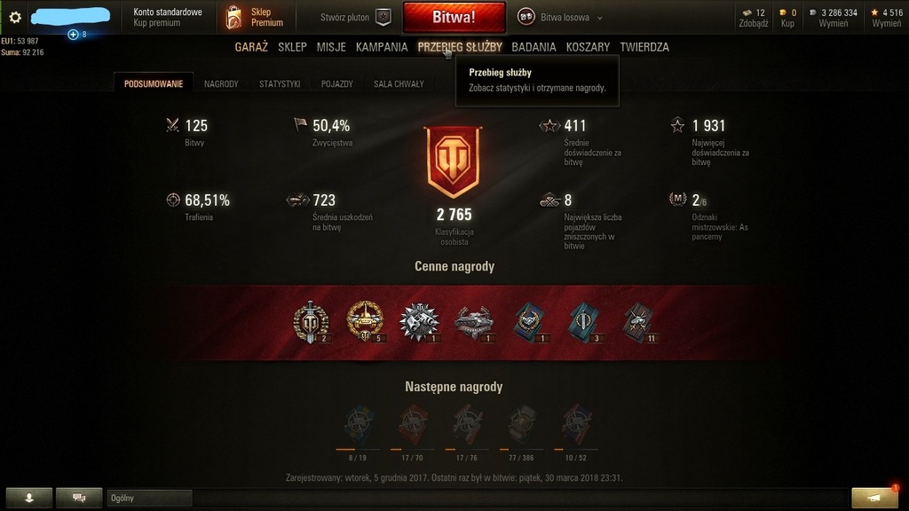Click the Sklep Premium shop bag icon
This screenshot has height=511, width=909.
233,18
